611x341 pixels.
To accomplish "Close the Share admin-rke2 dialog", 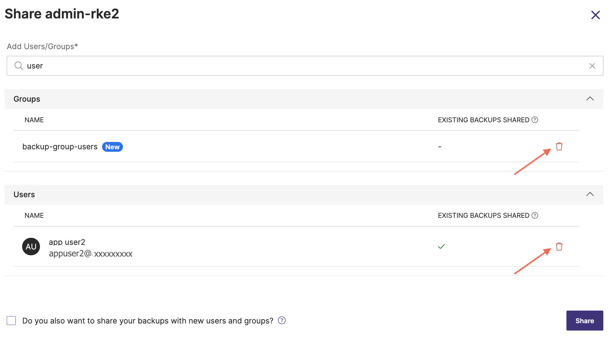I will 595,15.
